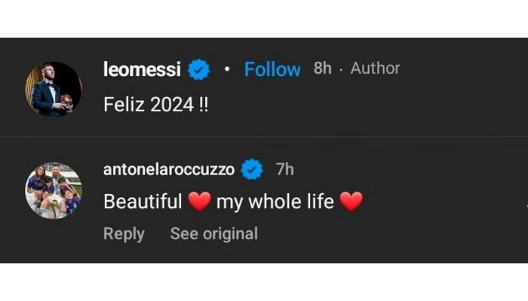Click the word "Beautiful" in the comment
Image resolution: width=528 pixels, height=301 pixels.
[x=143, y=202]
